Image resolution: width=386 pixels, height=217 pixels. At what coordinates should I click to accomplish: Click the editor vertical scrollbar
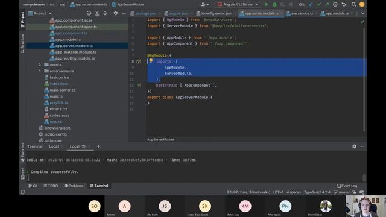pyautogui.click(x=364, y=80)
